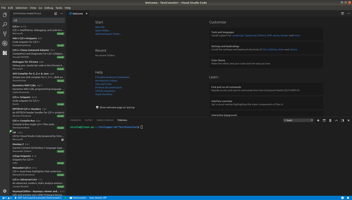Select the Source Control icon
The height and width of the screenshot is (200, 352).
tap(5, 34)
